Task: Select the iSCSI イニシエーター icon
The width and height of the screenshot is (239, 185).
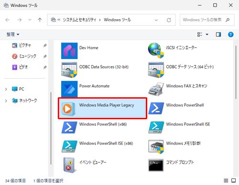Action: [156, 51]
